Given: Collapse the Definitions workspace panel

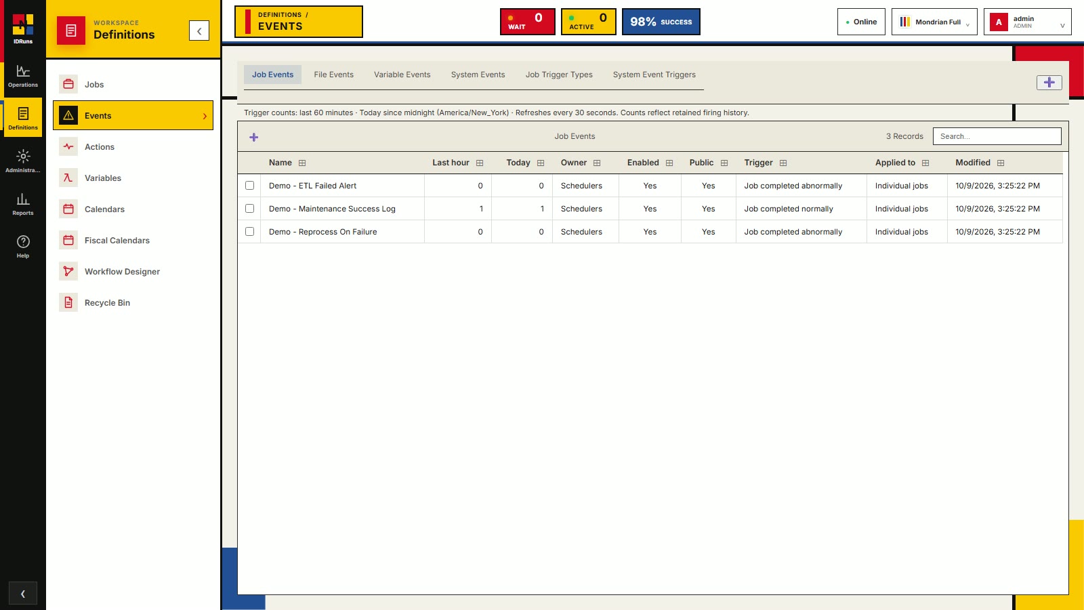Looking at the screenshot, I should tap(199, 30).
